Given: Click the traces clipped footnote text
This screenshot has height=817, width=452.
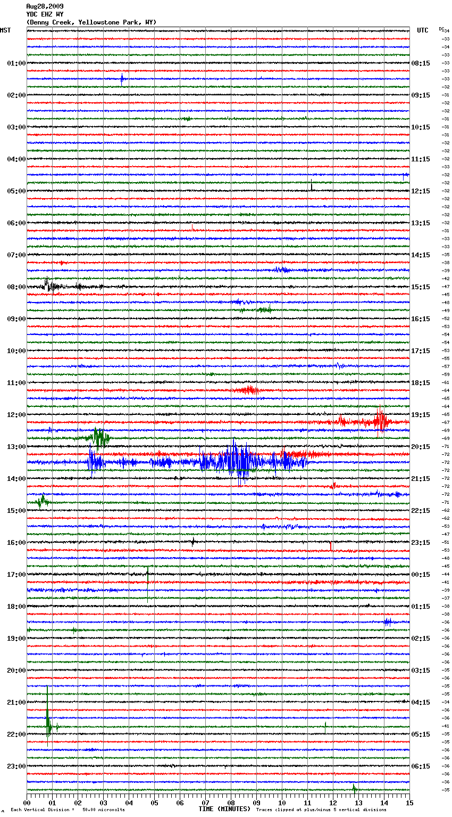Looking at the screenshot, I should [x=321, y=810].
